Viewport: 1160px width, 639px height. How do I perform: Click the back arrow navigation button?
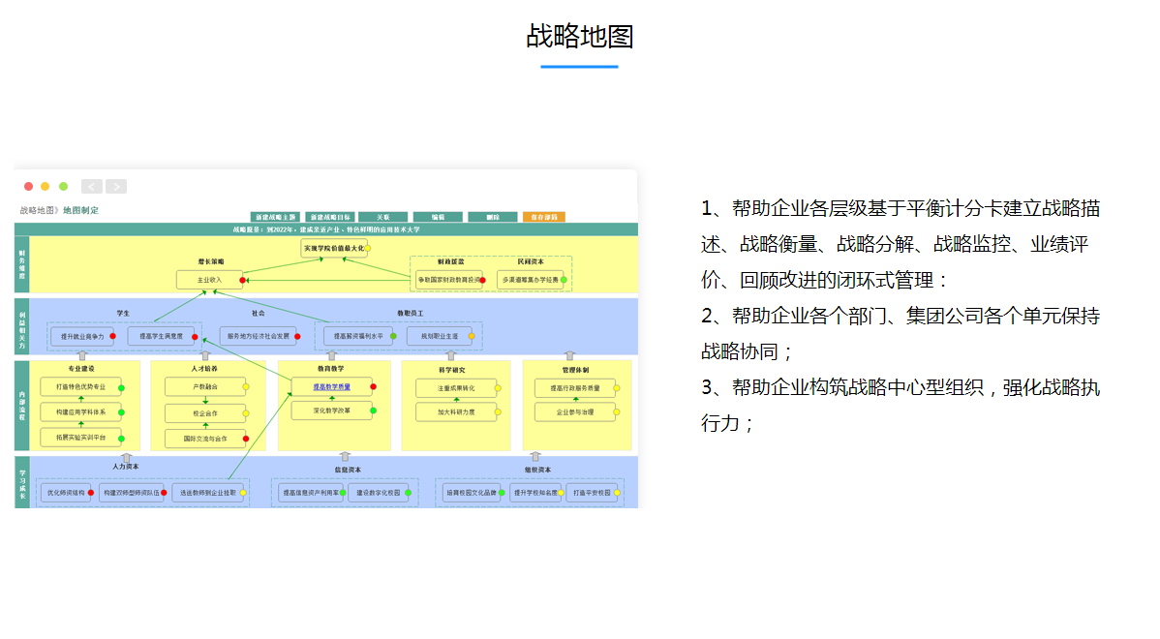pyautogui.click(x=92, y=187)
